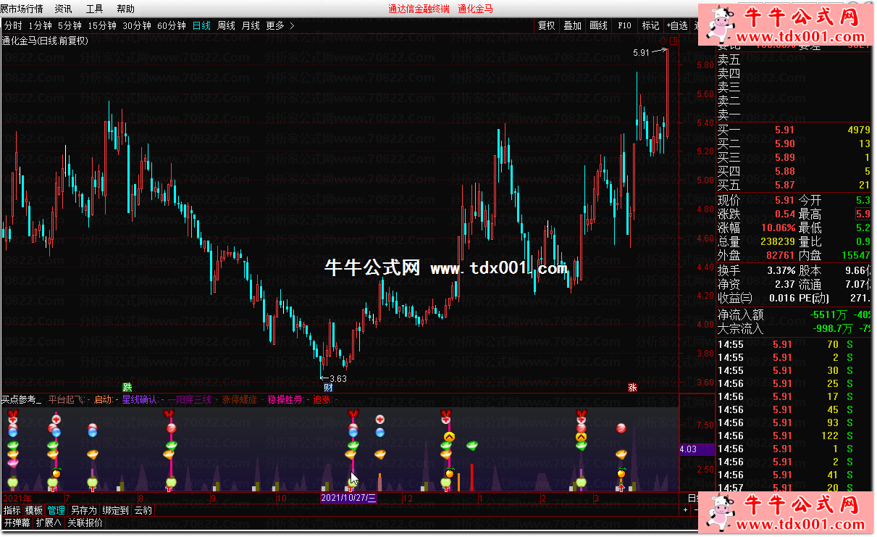The height and width of the screenshot is (537, 877).
Task: Click 另存为 save-as option
Action: (83, 510)
